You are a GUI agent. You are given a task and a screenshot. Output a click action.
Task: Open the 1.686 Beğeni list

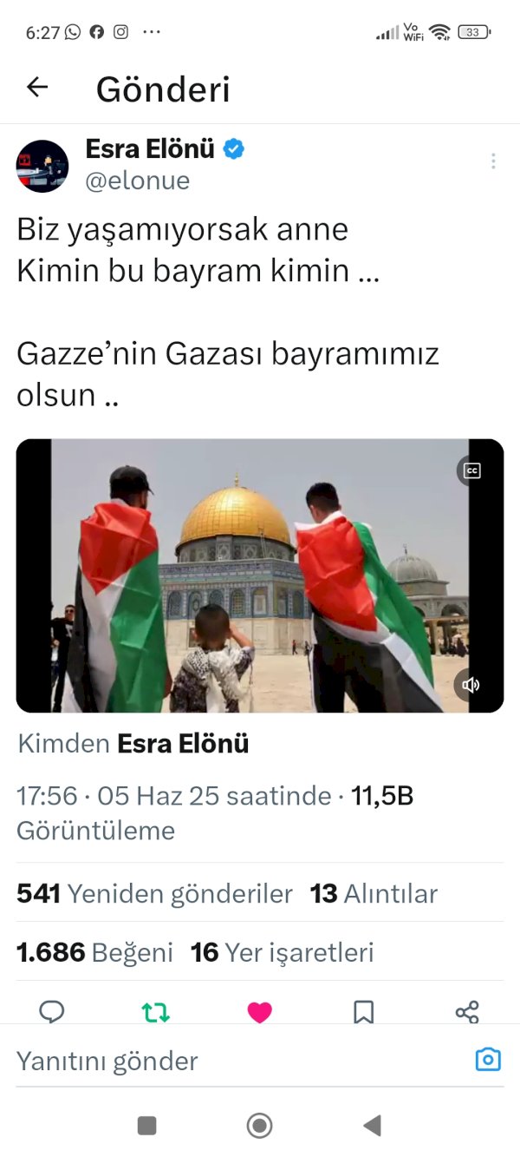pyautogui.click(x=94, y=952)
